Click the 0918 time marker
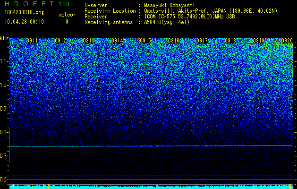The height and width of the screenshot is (189, 297). (x=230, y=41)
